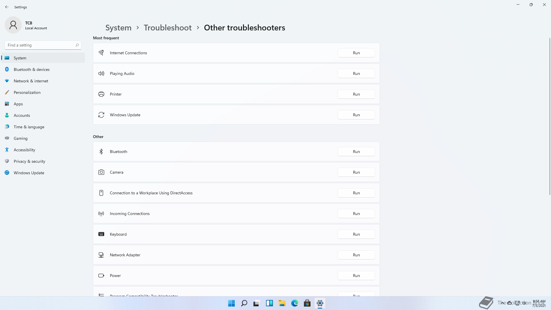
Task: Click the DirectAccess connection icon
Action: click(101, 193)
